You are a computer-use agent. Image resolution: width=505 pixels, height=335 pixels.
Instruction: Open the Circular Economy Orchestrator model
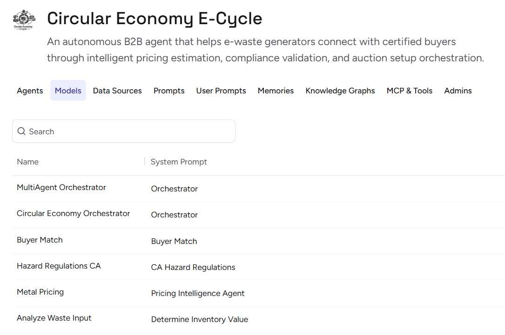point(74,214)
